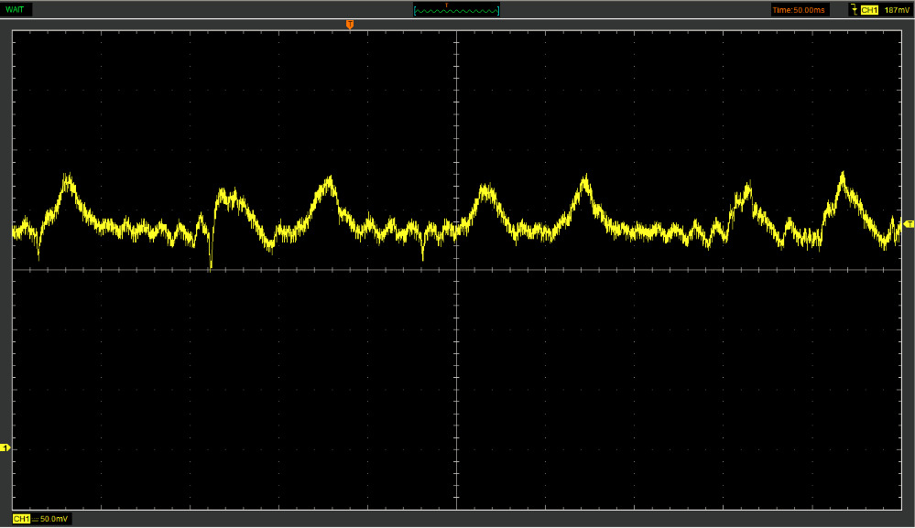This screenshot has height=528, width=915.
Task: Click the rightmost tall waveform peak
Action: pos(842,174)
